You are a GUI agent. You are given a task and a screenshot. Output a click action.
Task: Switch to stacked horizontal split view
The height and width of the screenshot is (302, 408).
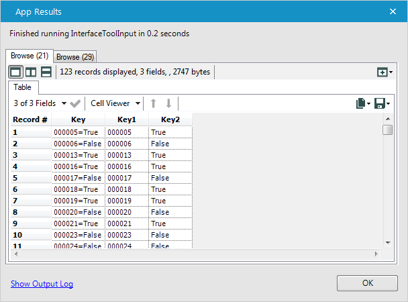pyautogui.click(x=46, y=72)
